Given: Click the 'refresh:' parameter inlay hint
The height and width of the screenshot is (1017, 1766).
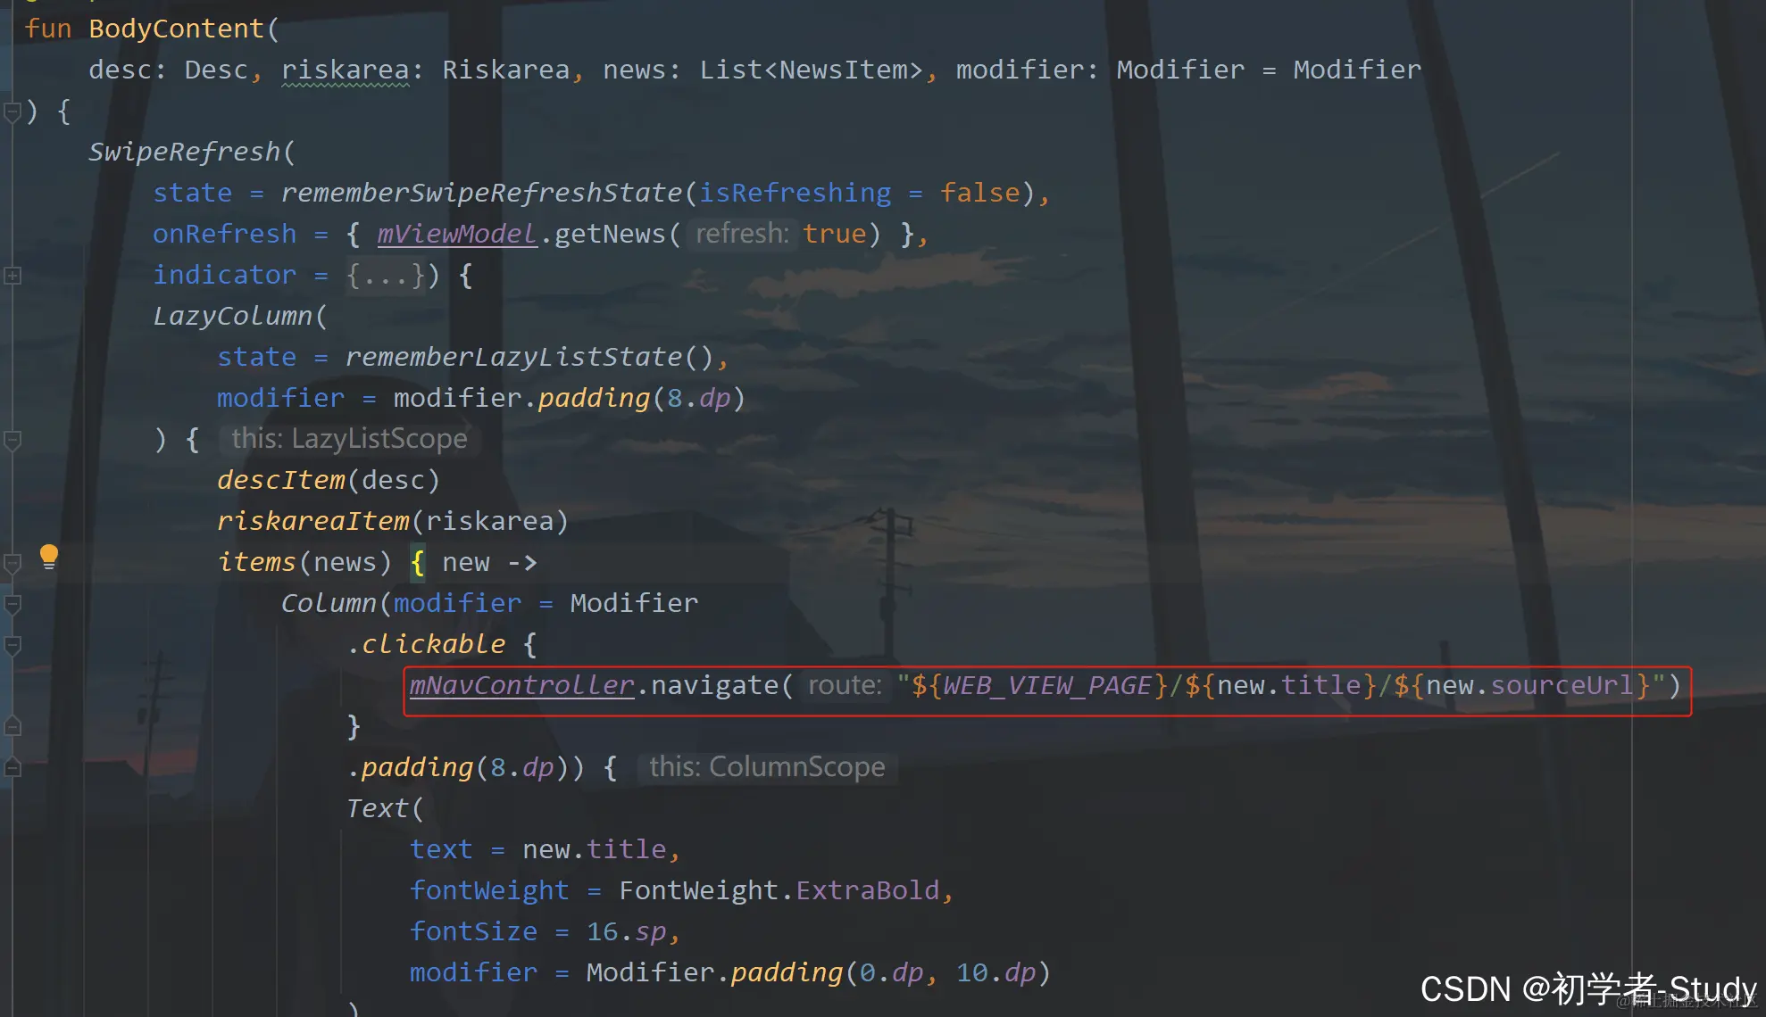Looking at the screenshot, I should click(x=742, y=234).
